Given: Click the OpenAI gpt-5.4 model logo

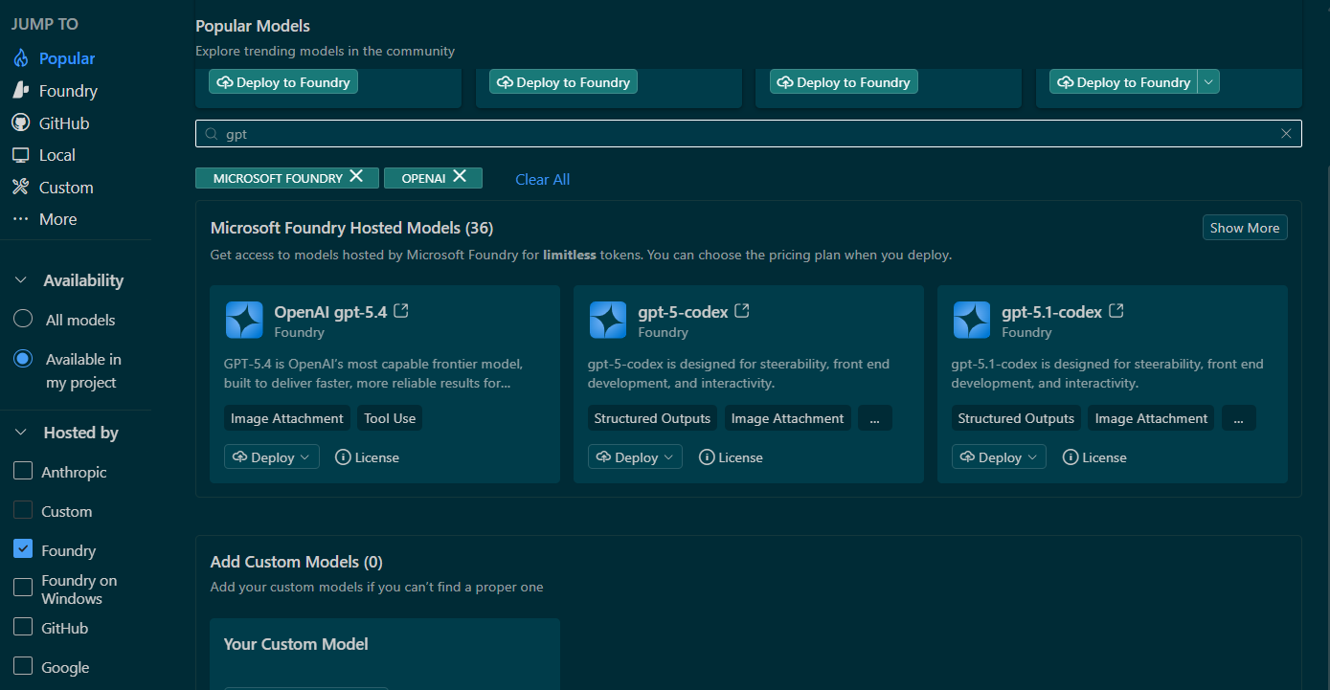Looking at the screenshot, I should click(244, 320).
